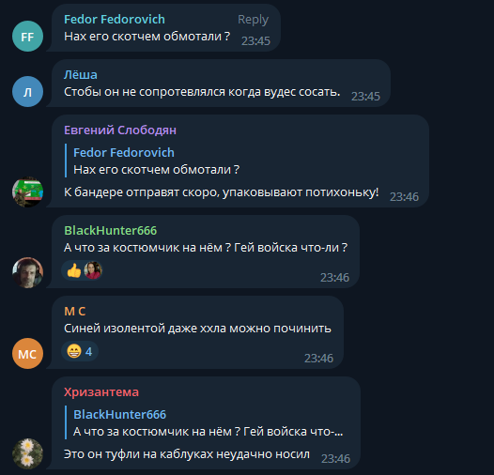Screen dimensions: 494x475
Task: Open the reactor's small photo next to the thumbs-up
Action: coord(93,270)
